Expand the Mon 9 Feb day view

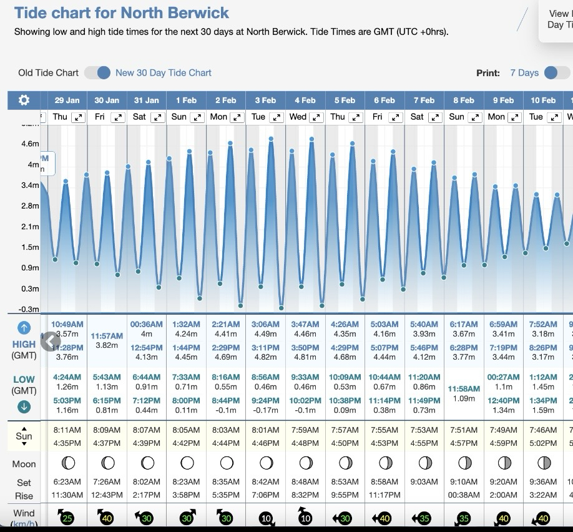pyautogui.click(x=515, y=117)
